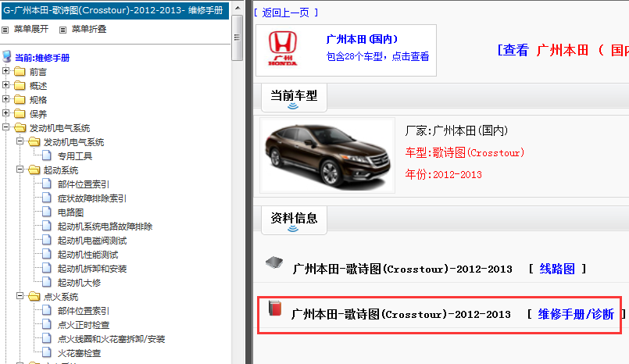Open the 广州本田 (国内) brand link

tap(363, 39)
